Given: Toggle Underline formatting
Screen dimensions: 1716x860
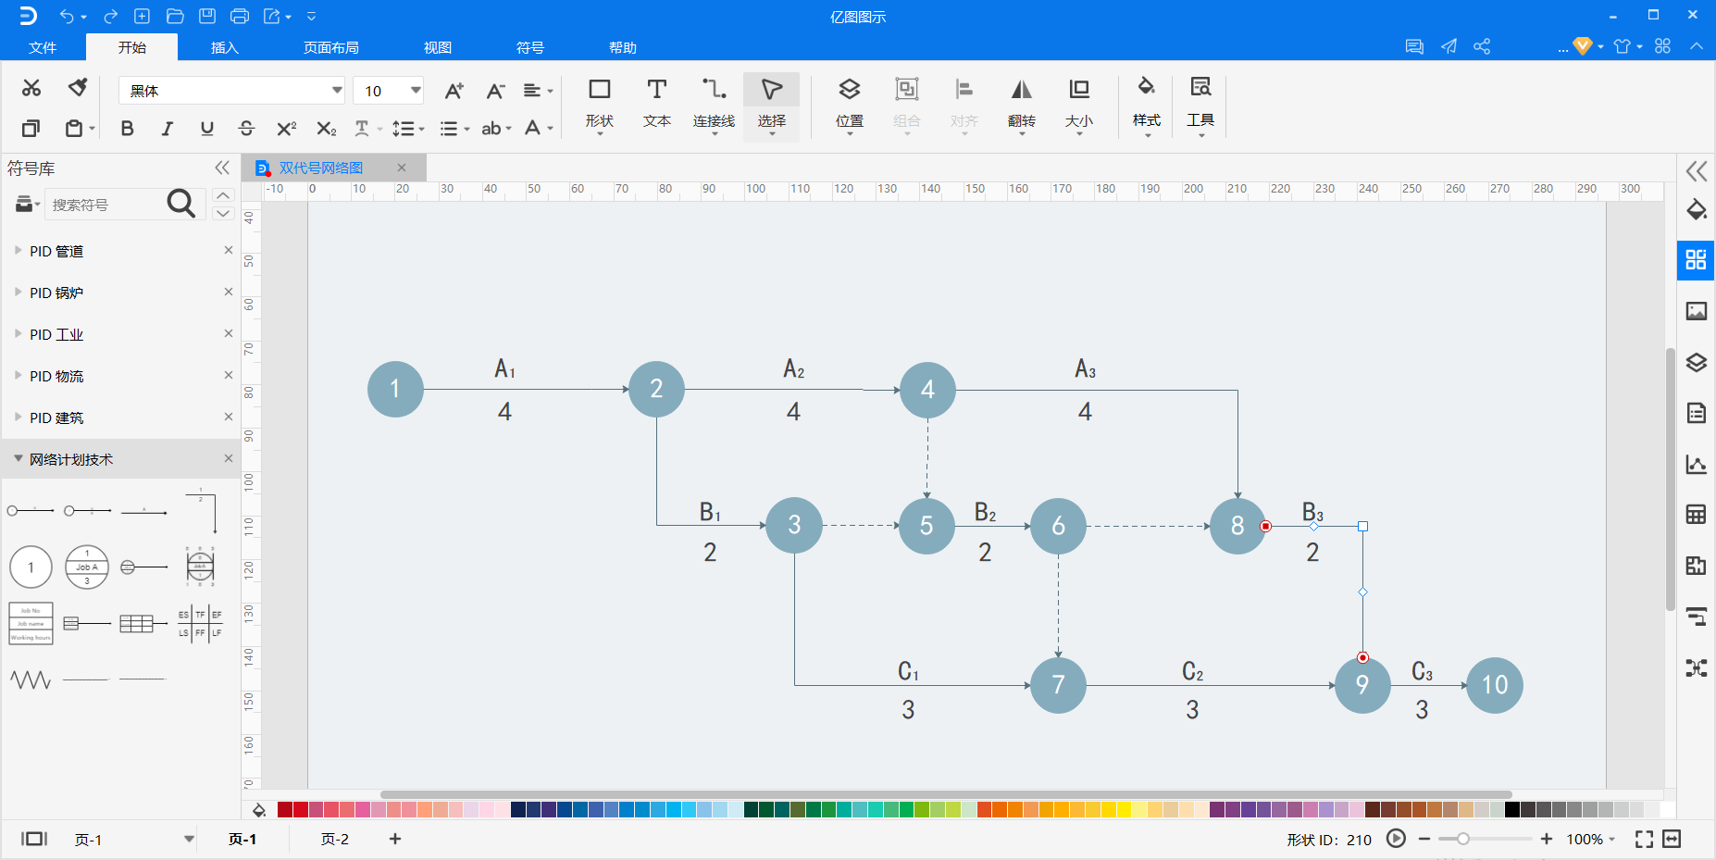Looking at the screenshot, I should tap(206, 129).
